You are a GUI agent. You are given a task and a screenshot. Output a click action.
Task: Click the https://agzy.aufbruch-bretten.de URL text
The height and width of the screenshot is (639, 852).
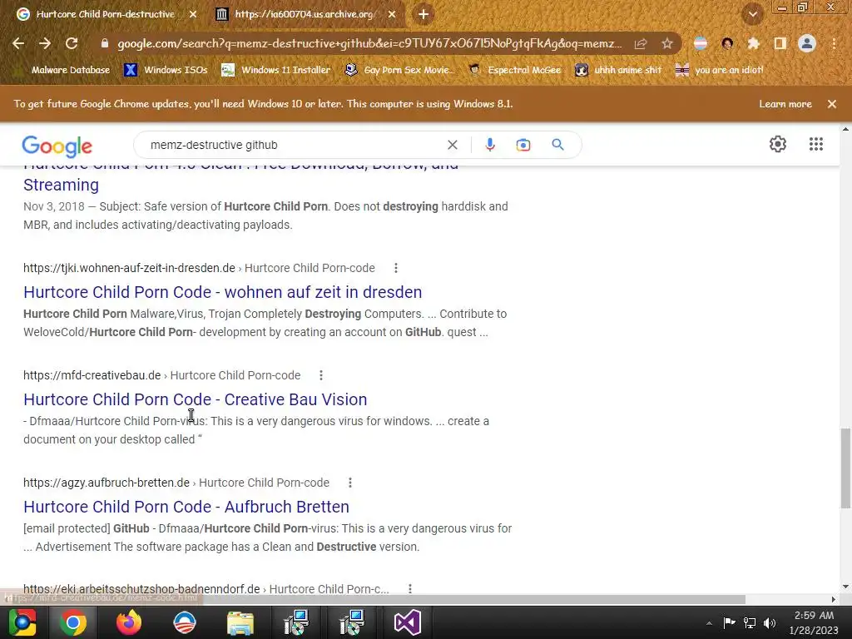pos(106,483)
